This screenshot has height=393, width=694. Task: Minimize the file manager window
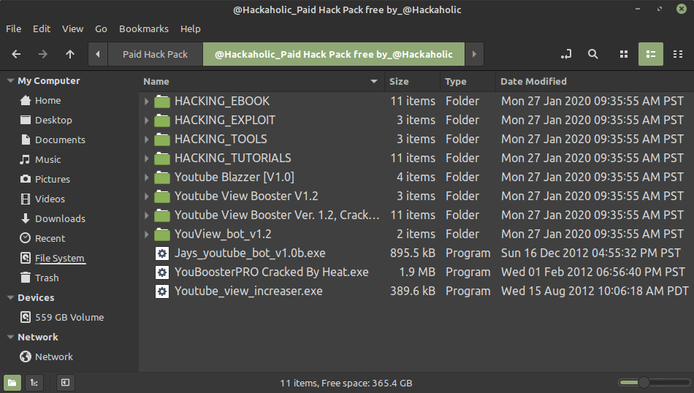pos(638,9)
